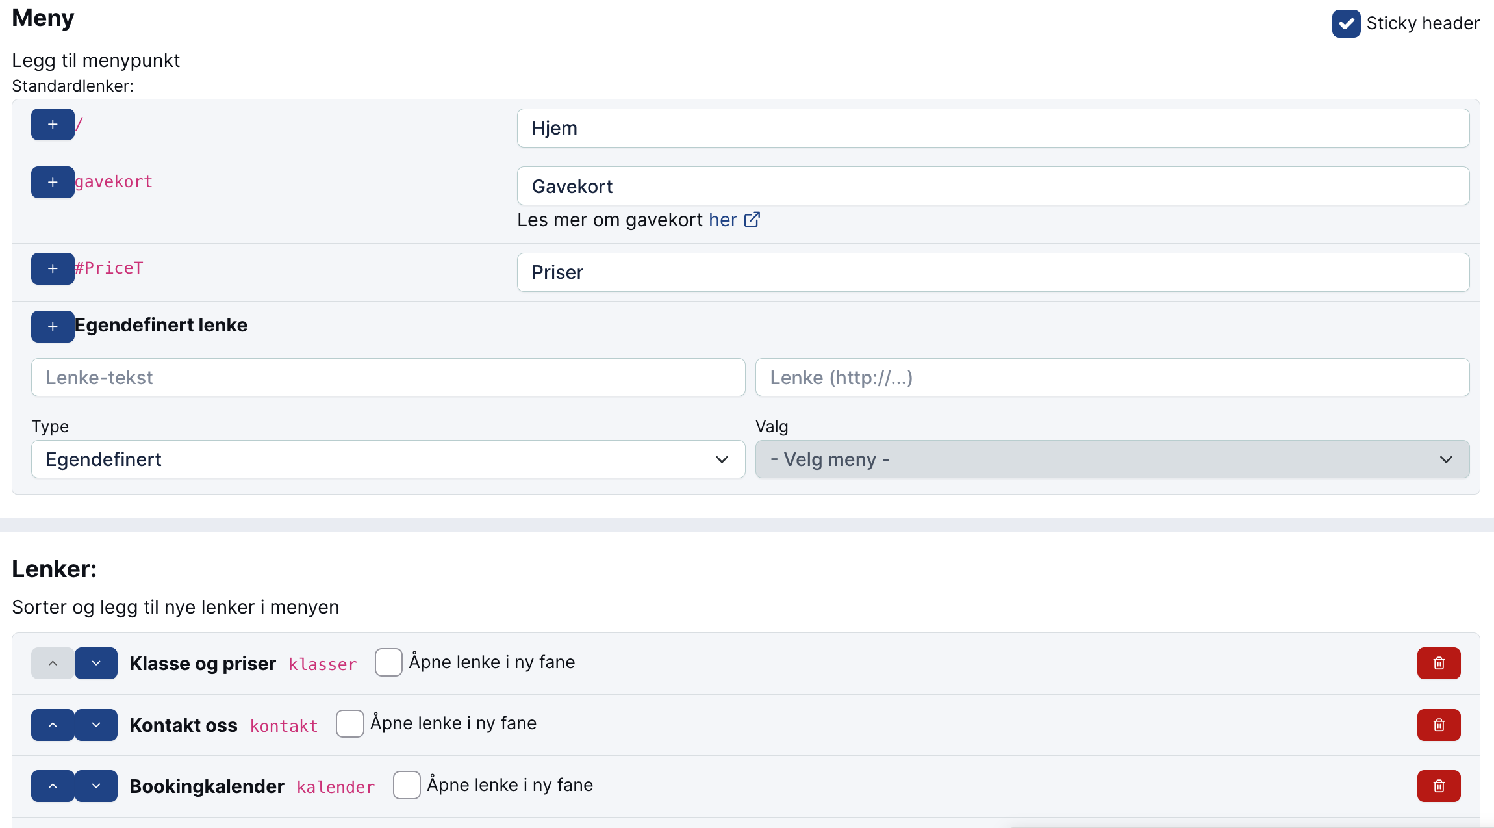Add the Egendefinert lenke with plus button
Viewport: 1494px width, 828px height.
pyautogui.click(x=53, y=326)
